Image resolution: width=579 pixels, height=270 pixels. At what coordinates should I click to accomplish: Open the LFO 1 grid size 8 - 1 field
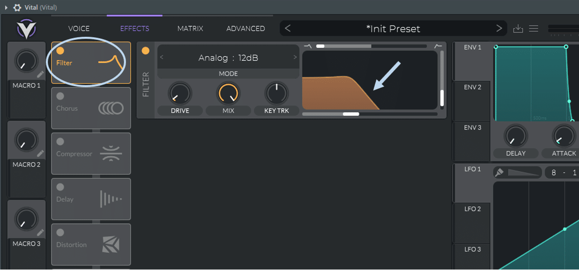(562, 172)
